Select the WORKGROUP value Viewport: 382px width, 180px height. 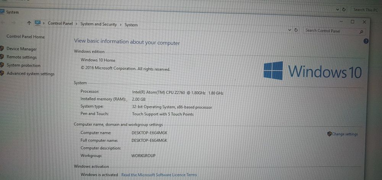pos(143,156)
